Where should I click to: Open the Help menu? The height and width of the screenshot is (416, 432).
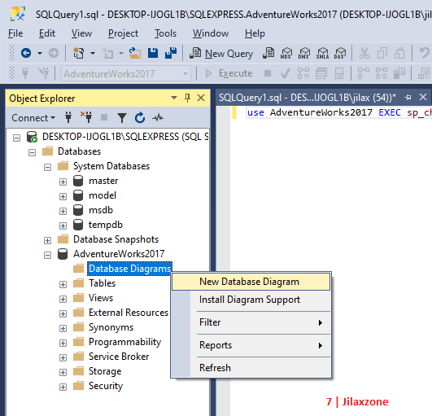255,33
